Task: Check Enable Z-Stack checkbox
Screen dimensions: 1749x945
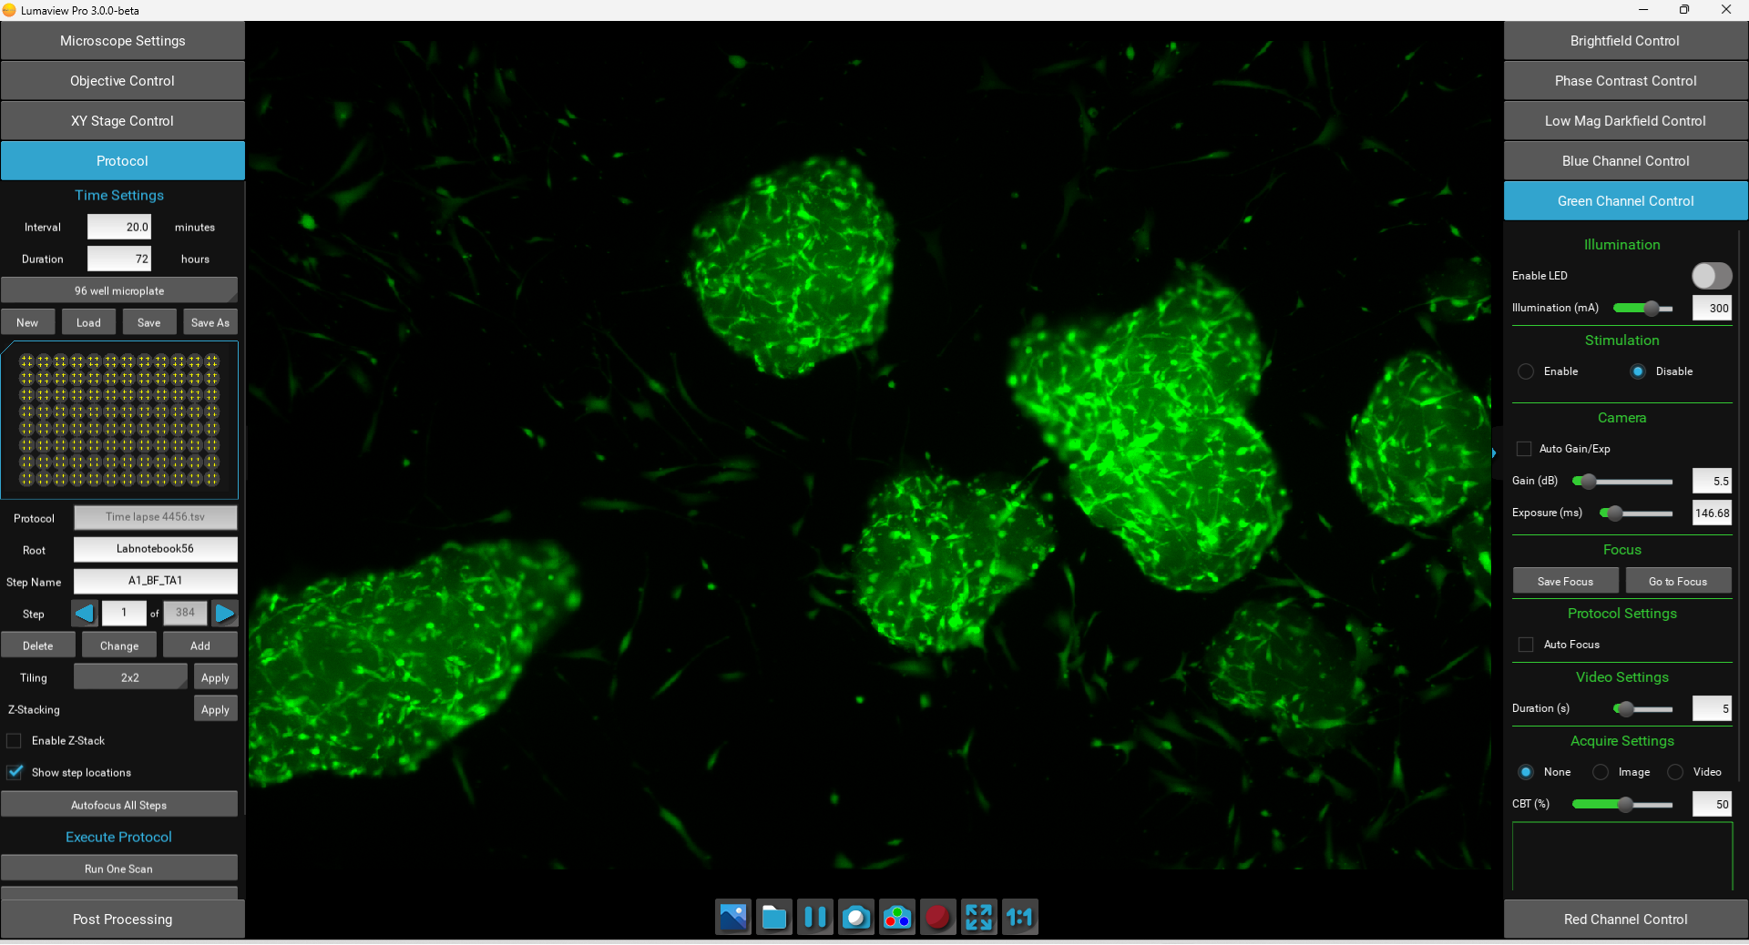Action: click(x=15, y=740)
